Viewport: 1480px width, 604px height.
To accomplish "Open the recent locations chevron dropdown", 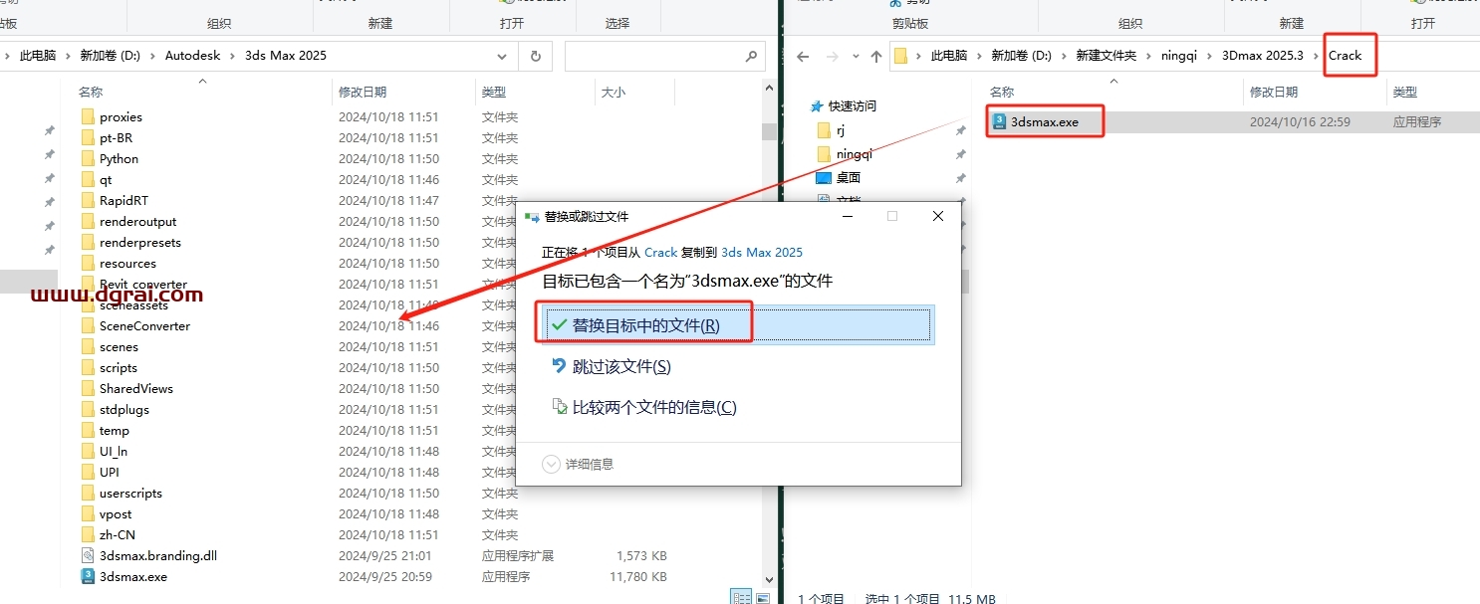I will click(x=855, y=55).
